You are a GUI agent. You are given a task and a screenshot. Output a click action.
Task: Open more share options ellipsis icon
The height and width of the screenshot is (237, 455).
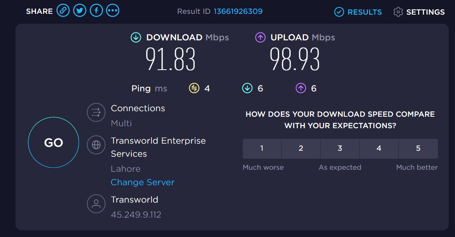113,11
